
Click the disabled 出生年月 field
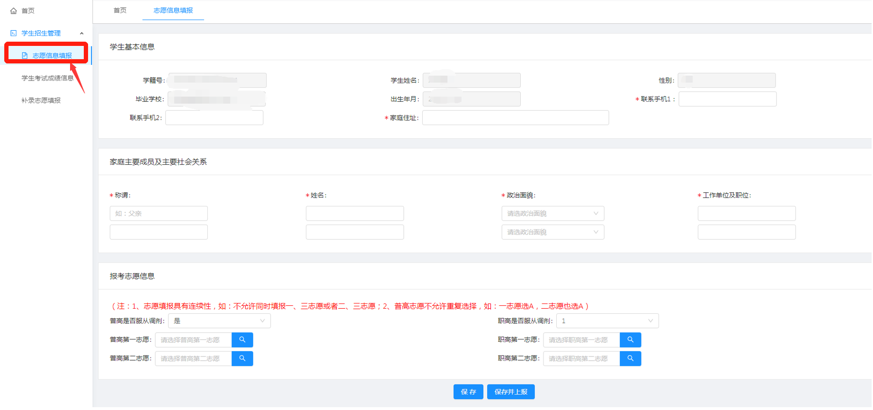coord(472,99)
